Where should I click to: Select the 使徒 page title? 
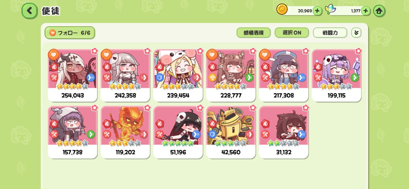(x=51, y=11)
